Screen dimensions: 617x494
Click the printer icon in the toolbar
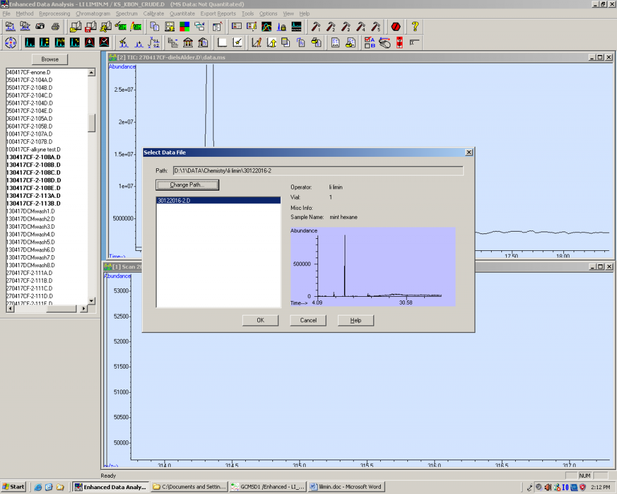point(55,27)
